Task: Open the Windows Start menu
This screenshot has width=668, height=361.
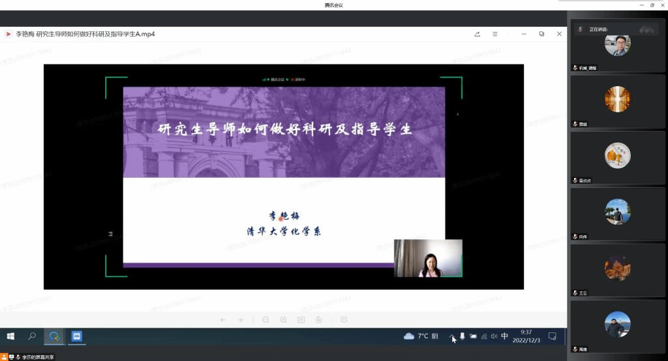Action: [10, 336]
